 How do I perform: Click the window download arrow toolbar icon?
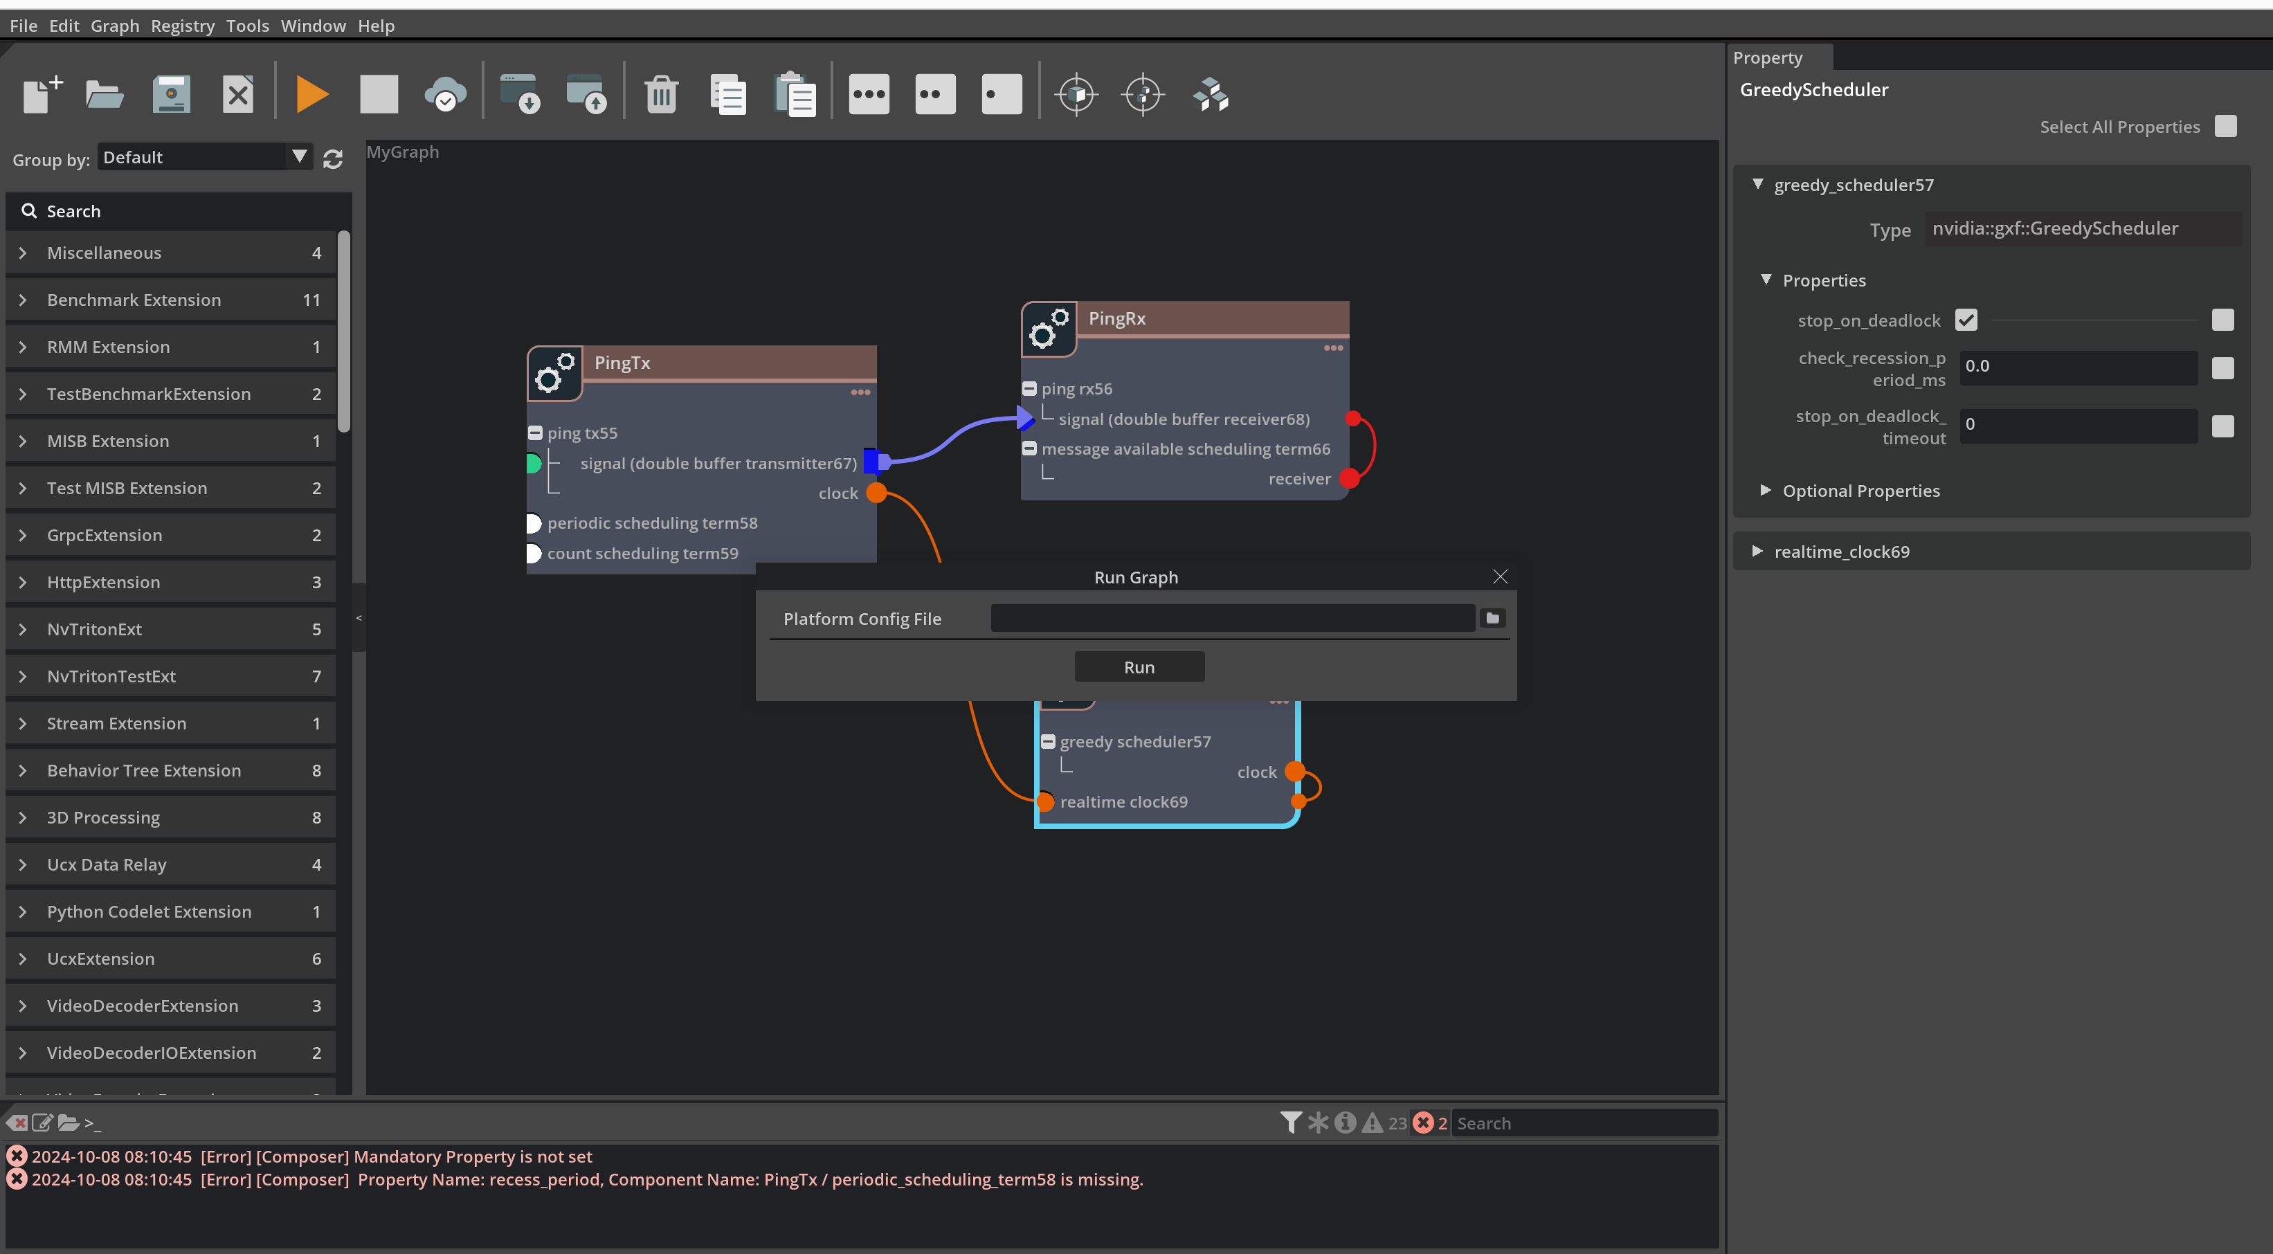point(520,94)
